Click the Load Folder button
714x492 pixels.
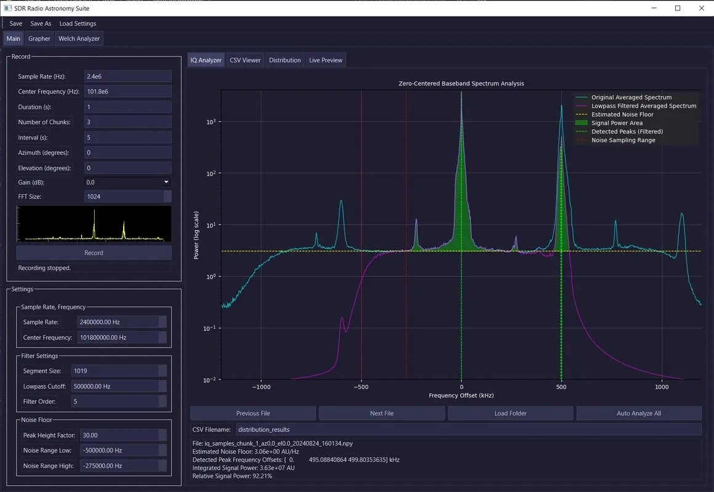510,413
